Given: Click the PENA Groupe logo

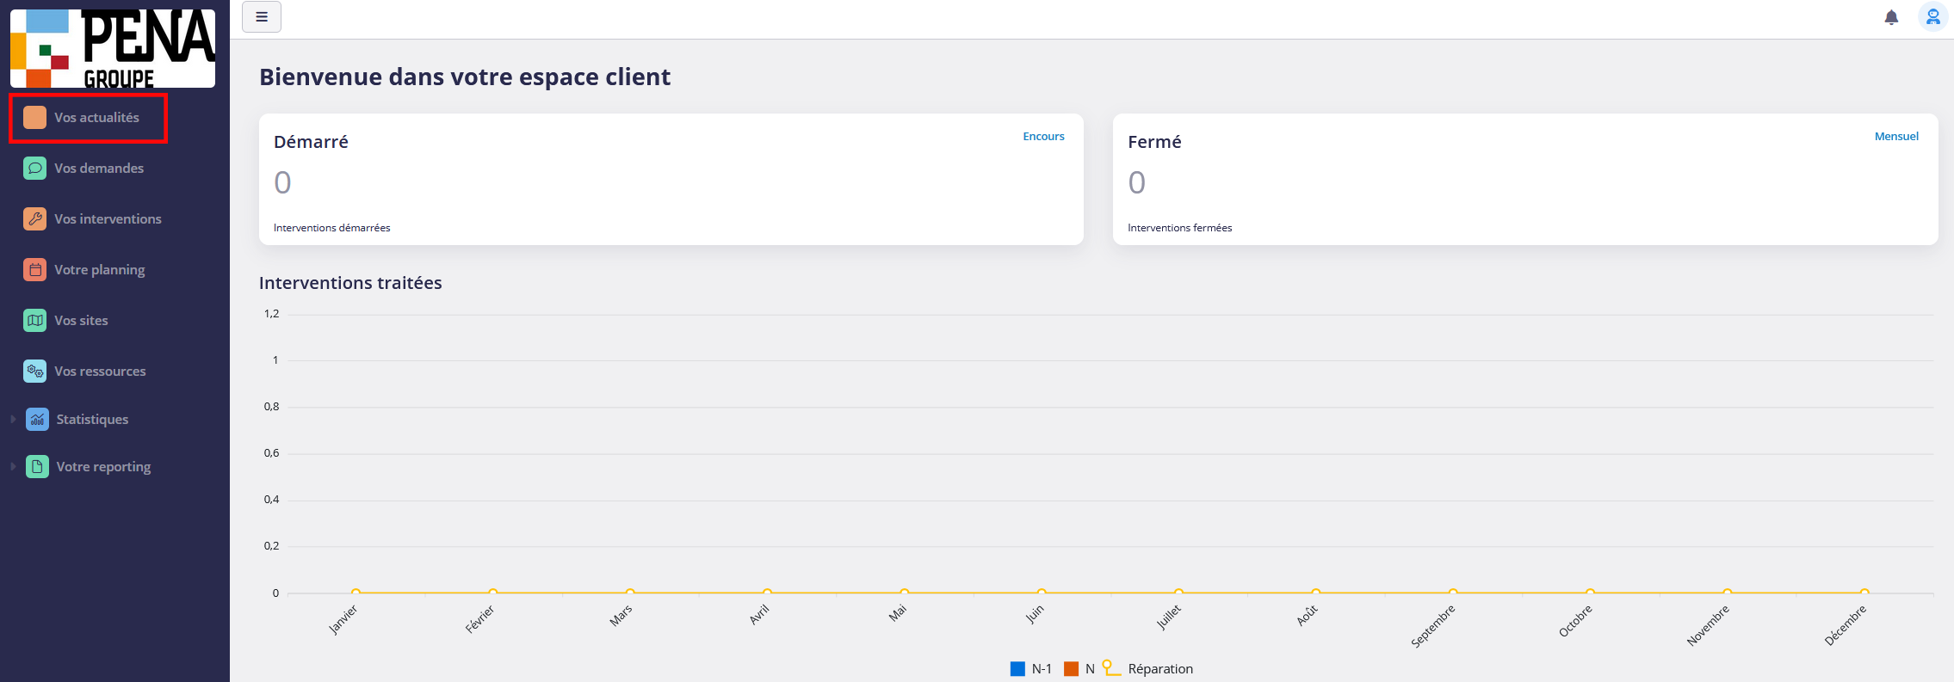Looking at the screenshot, I should point(113,48).
